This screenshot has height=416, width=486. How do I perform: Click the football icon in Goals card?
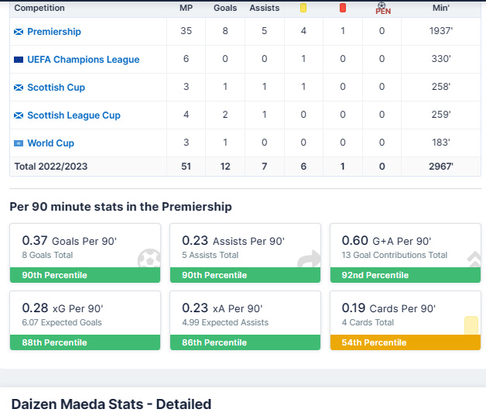click(149, 260)
